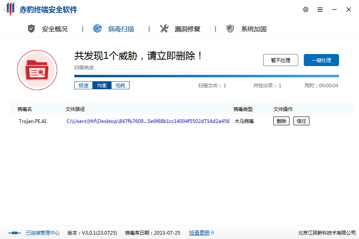
Task: Click 病毒类型 column header
Action: (243, 109)
